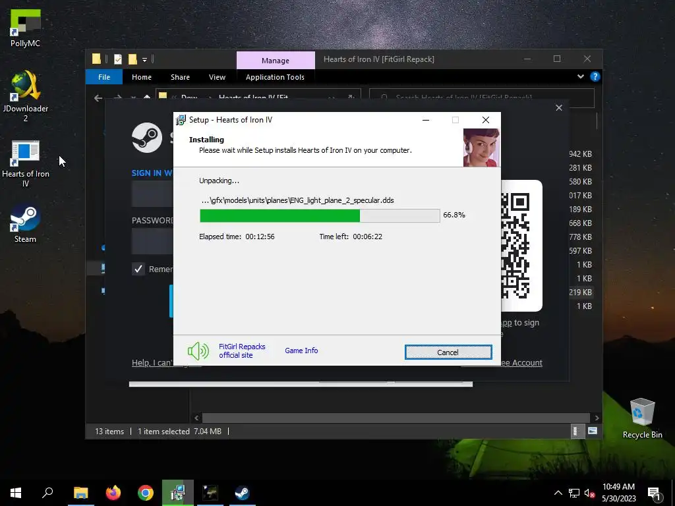Click the 942 KB file size entry
The width and height of the screenshot is (675, 506).
click(580, 154)
